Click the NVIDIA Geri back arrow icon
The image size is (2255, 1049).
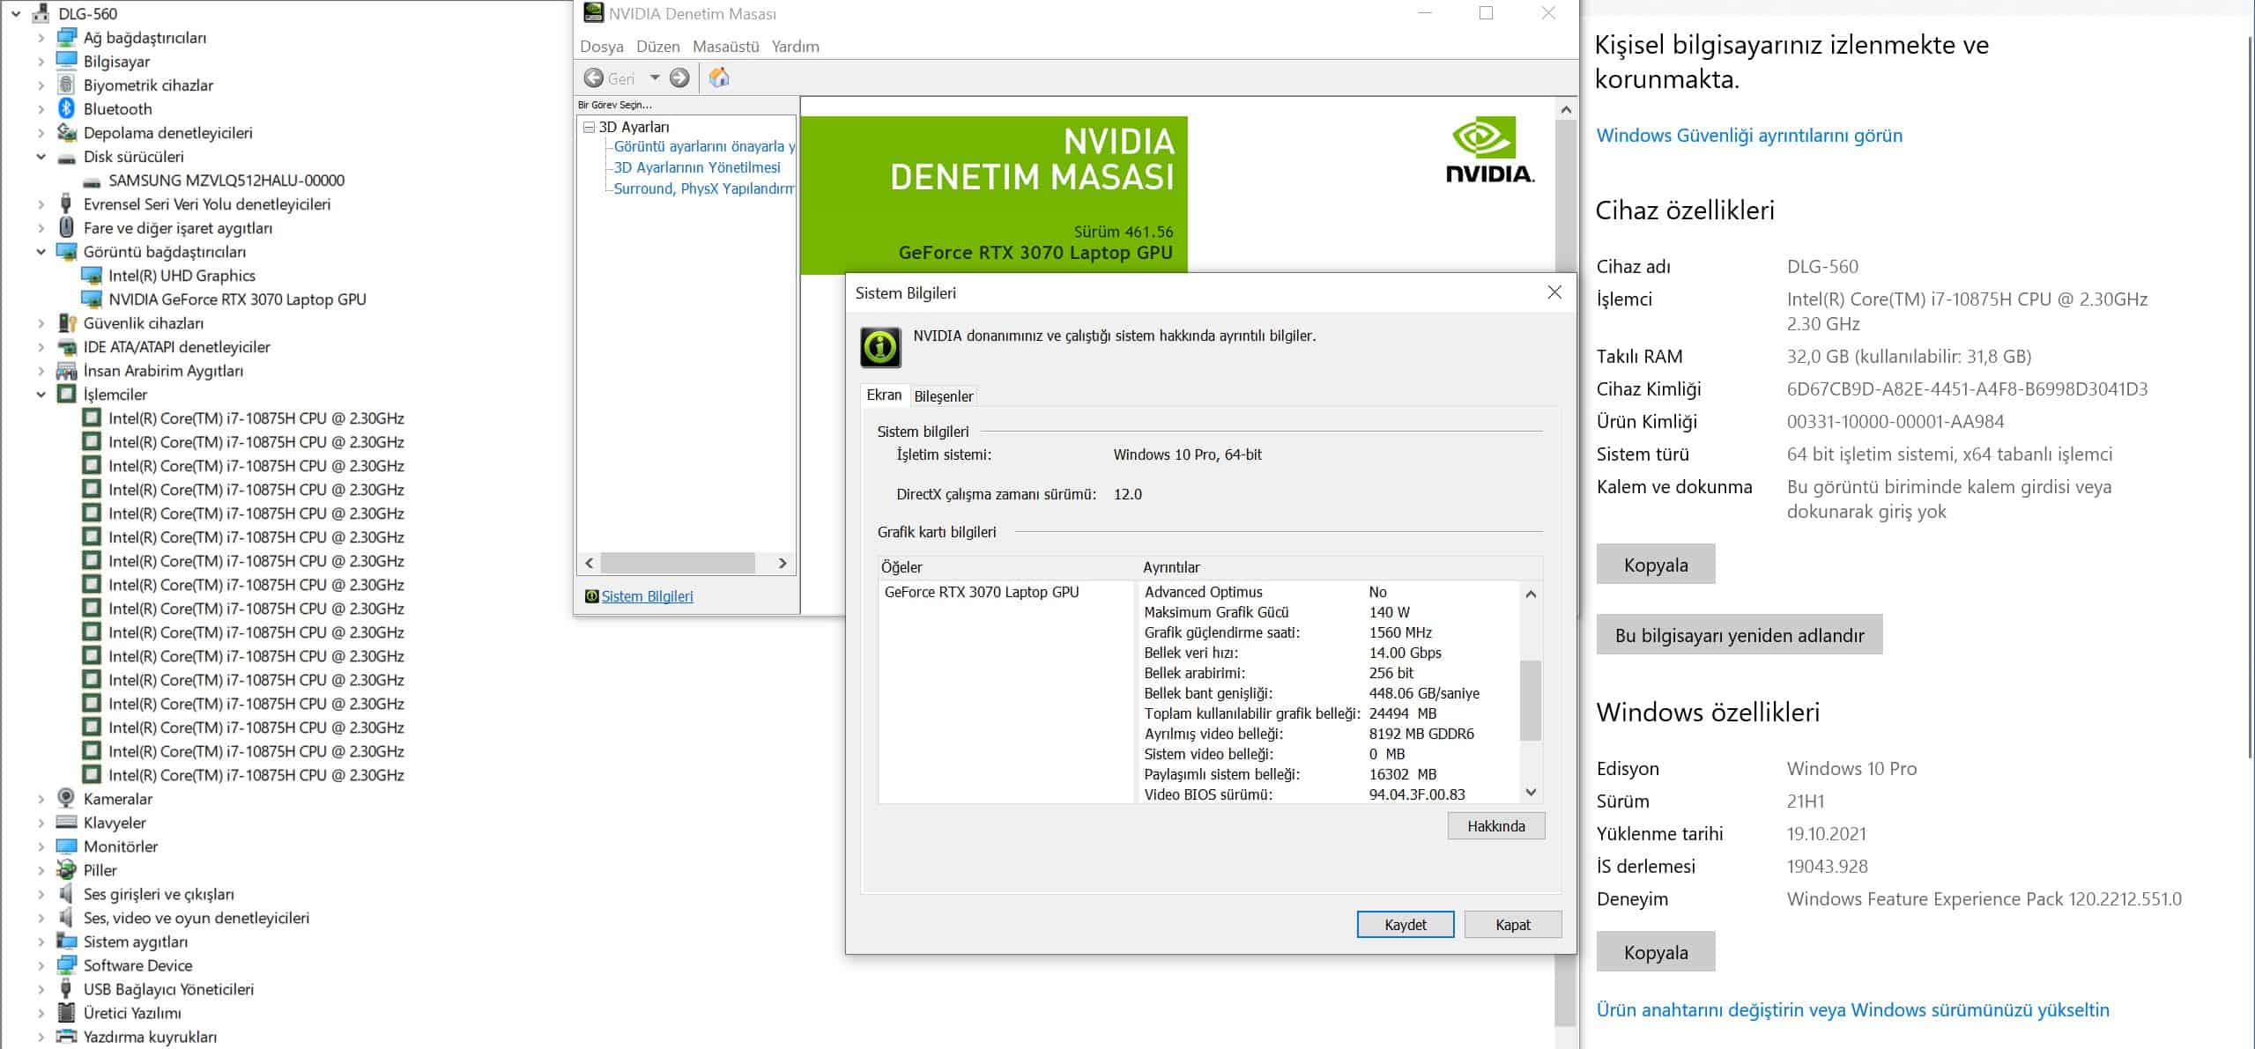pos(594,78)
